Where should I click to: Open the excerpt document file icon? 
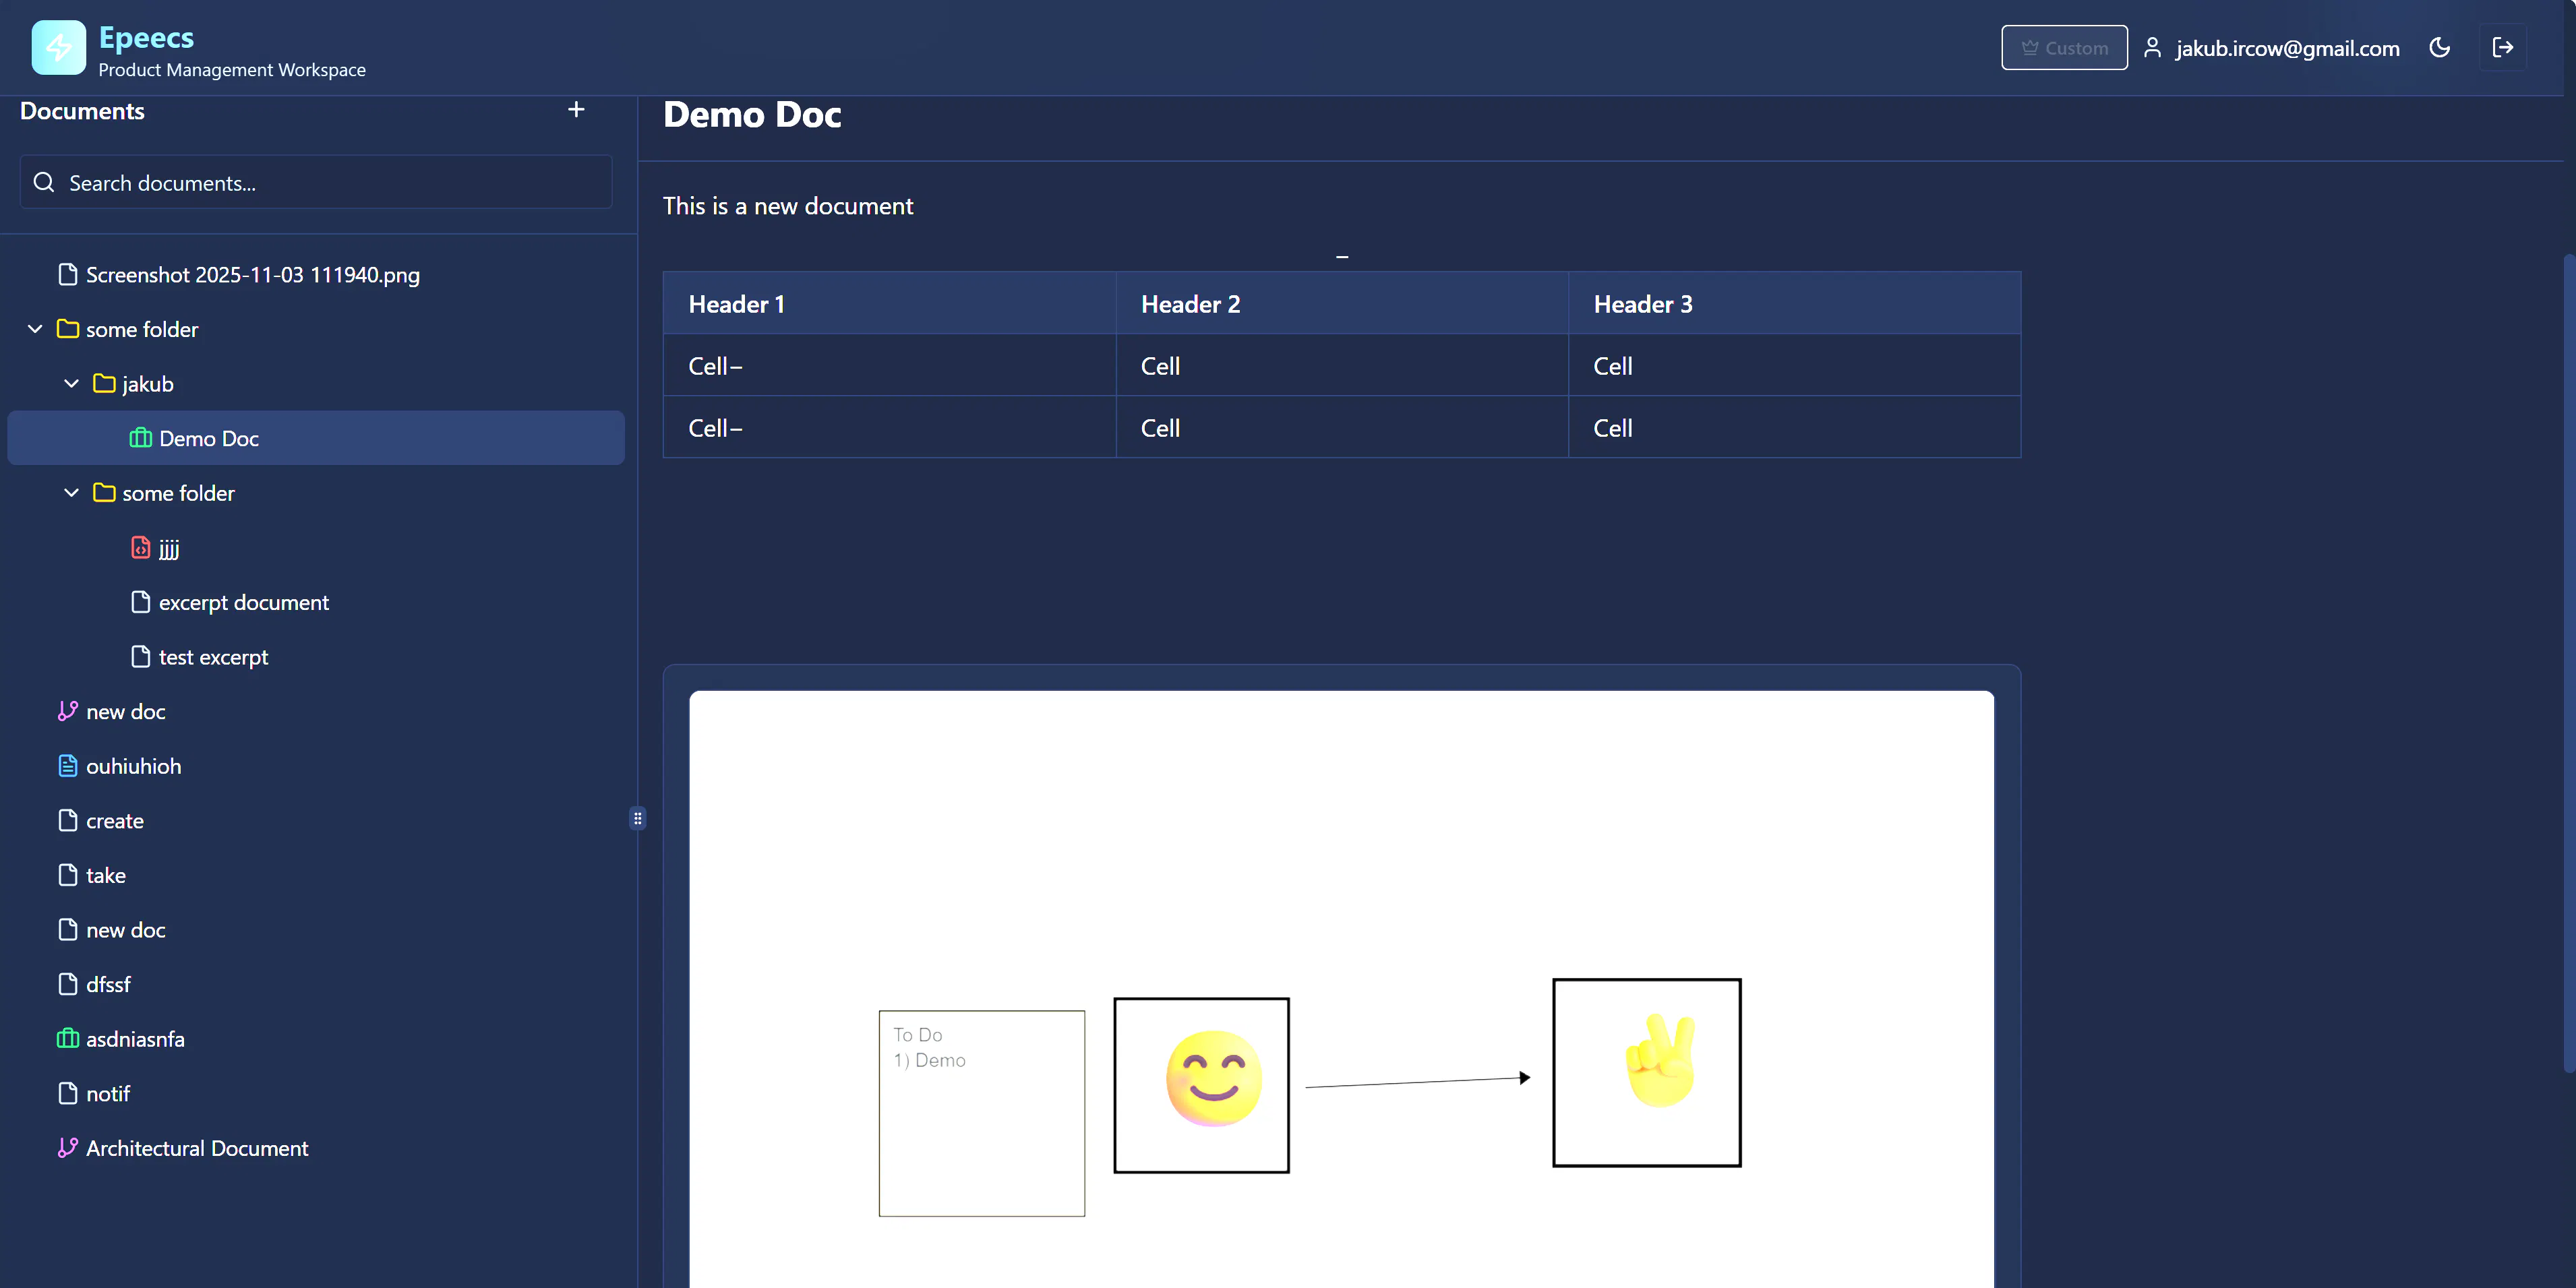140,602
